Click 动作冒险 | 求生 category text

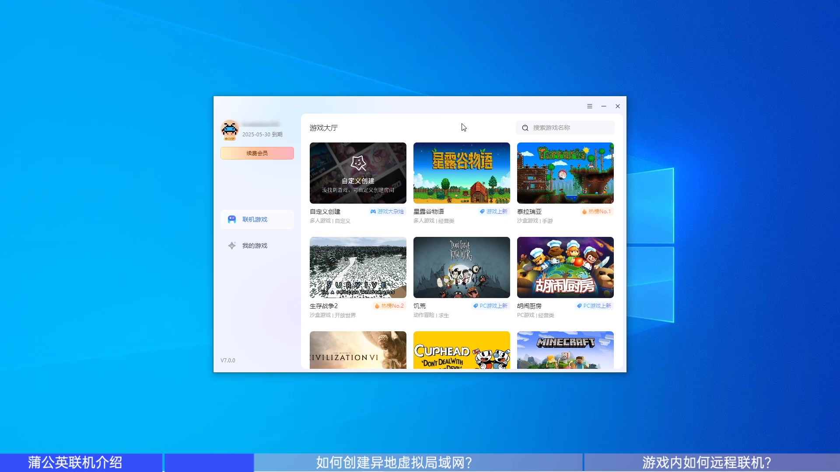coord(431,316)
